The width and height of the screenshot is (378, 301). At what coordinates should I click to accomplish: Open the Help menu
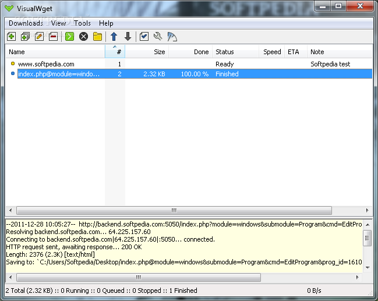click(x=106, y=23)
